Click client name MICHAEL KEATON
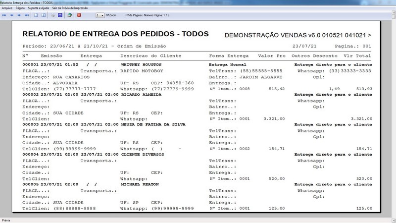Viewport: 396px width, 223px height. click(140, 184)
